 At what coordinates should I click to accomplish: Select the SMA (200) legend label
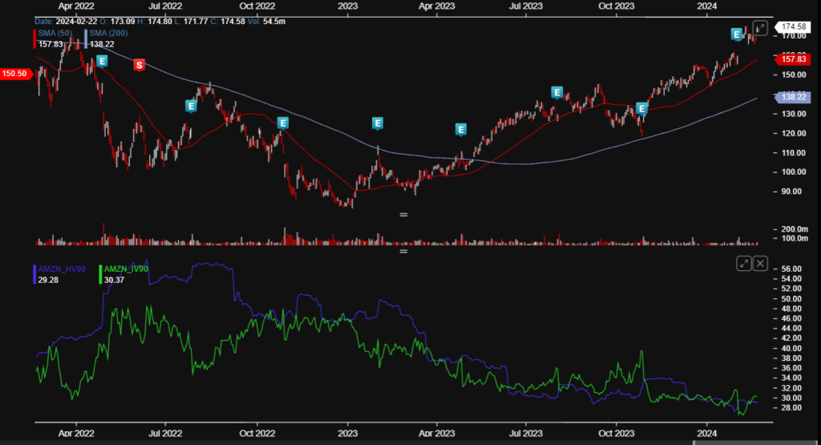click(108, 33)
